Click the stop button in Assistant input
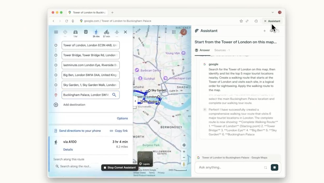The image size is (324, 183). click(x=274, y=168)
